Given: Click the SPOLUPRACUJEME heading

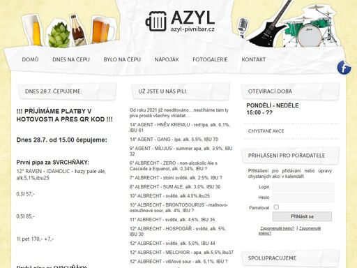Looking at the screenshot, I should click(272, 258).
